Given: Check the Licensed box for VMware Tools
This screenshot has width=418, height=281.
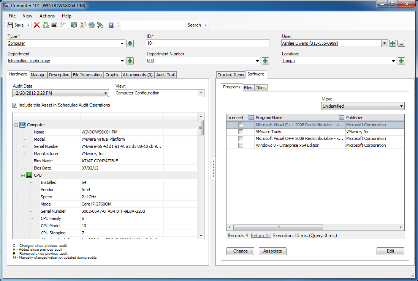Looking at the screenshot, I should point(241,132).
